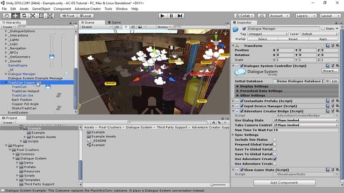Disable Input Device Manager script checkbox
Viewport: 344px width, 193px height.
[242, 106]
